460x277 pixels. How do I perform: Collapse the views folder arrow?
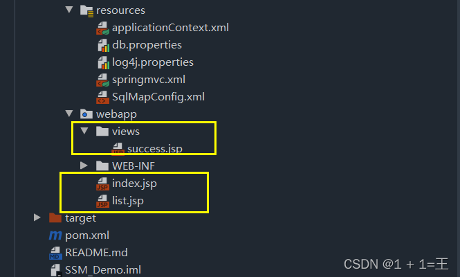[84, 132]
